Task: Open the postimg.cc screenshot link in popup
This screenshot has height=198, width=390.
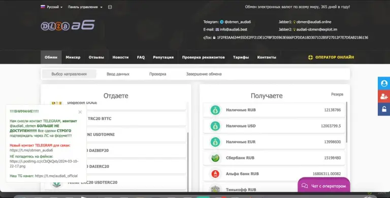Action: click(x=44, y=164)
